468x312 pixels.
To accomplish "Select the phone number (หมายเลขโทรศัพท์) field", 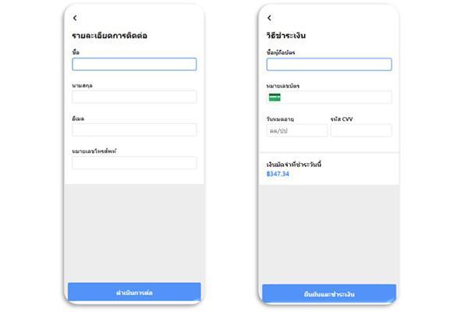I will pos(134,163).
